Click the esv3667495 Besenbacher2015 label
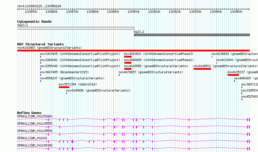258x152 pixels. (64, 72)
